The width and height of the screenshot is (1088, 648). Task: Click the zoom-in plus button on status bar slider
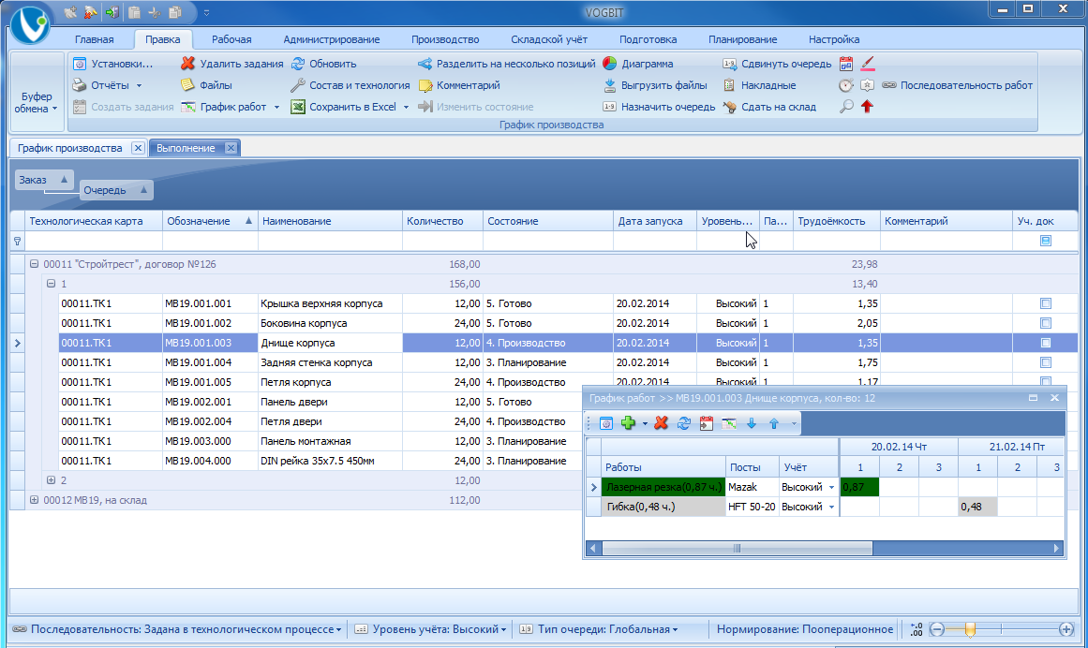point(1066,629)
